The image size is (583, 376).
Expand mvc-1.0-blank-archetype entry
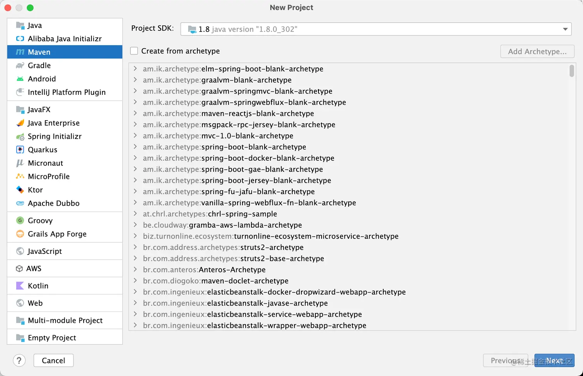[x=135, y=136]
